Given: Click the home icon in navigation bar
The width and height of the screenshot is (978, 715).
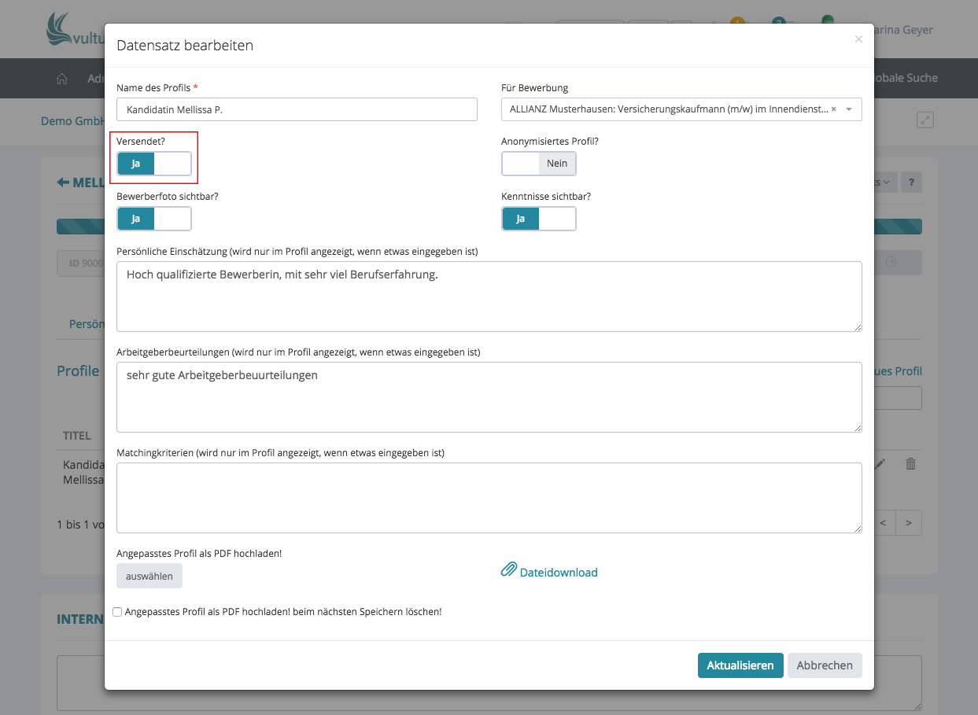Looking at the screenshot, I should tap(62, 79).
